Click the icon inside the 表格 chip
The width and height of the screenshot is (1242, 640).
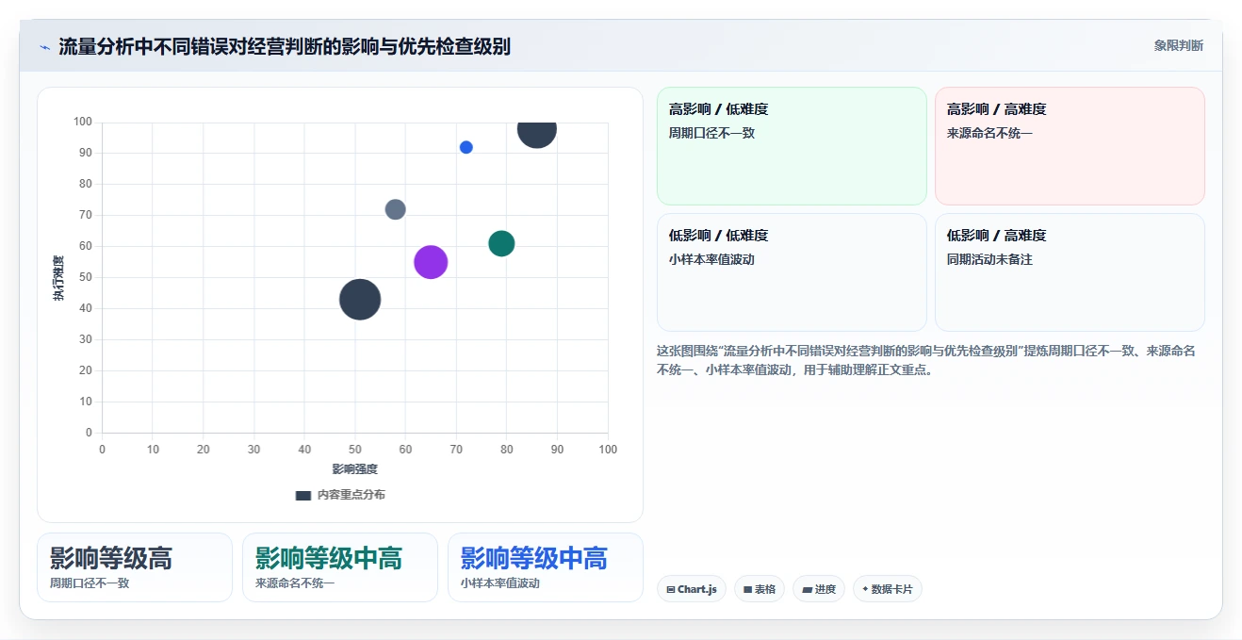748,590
